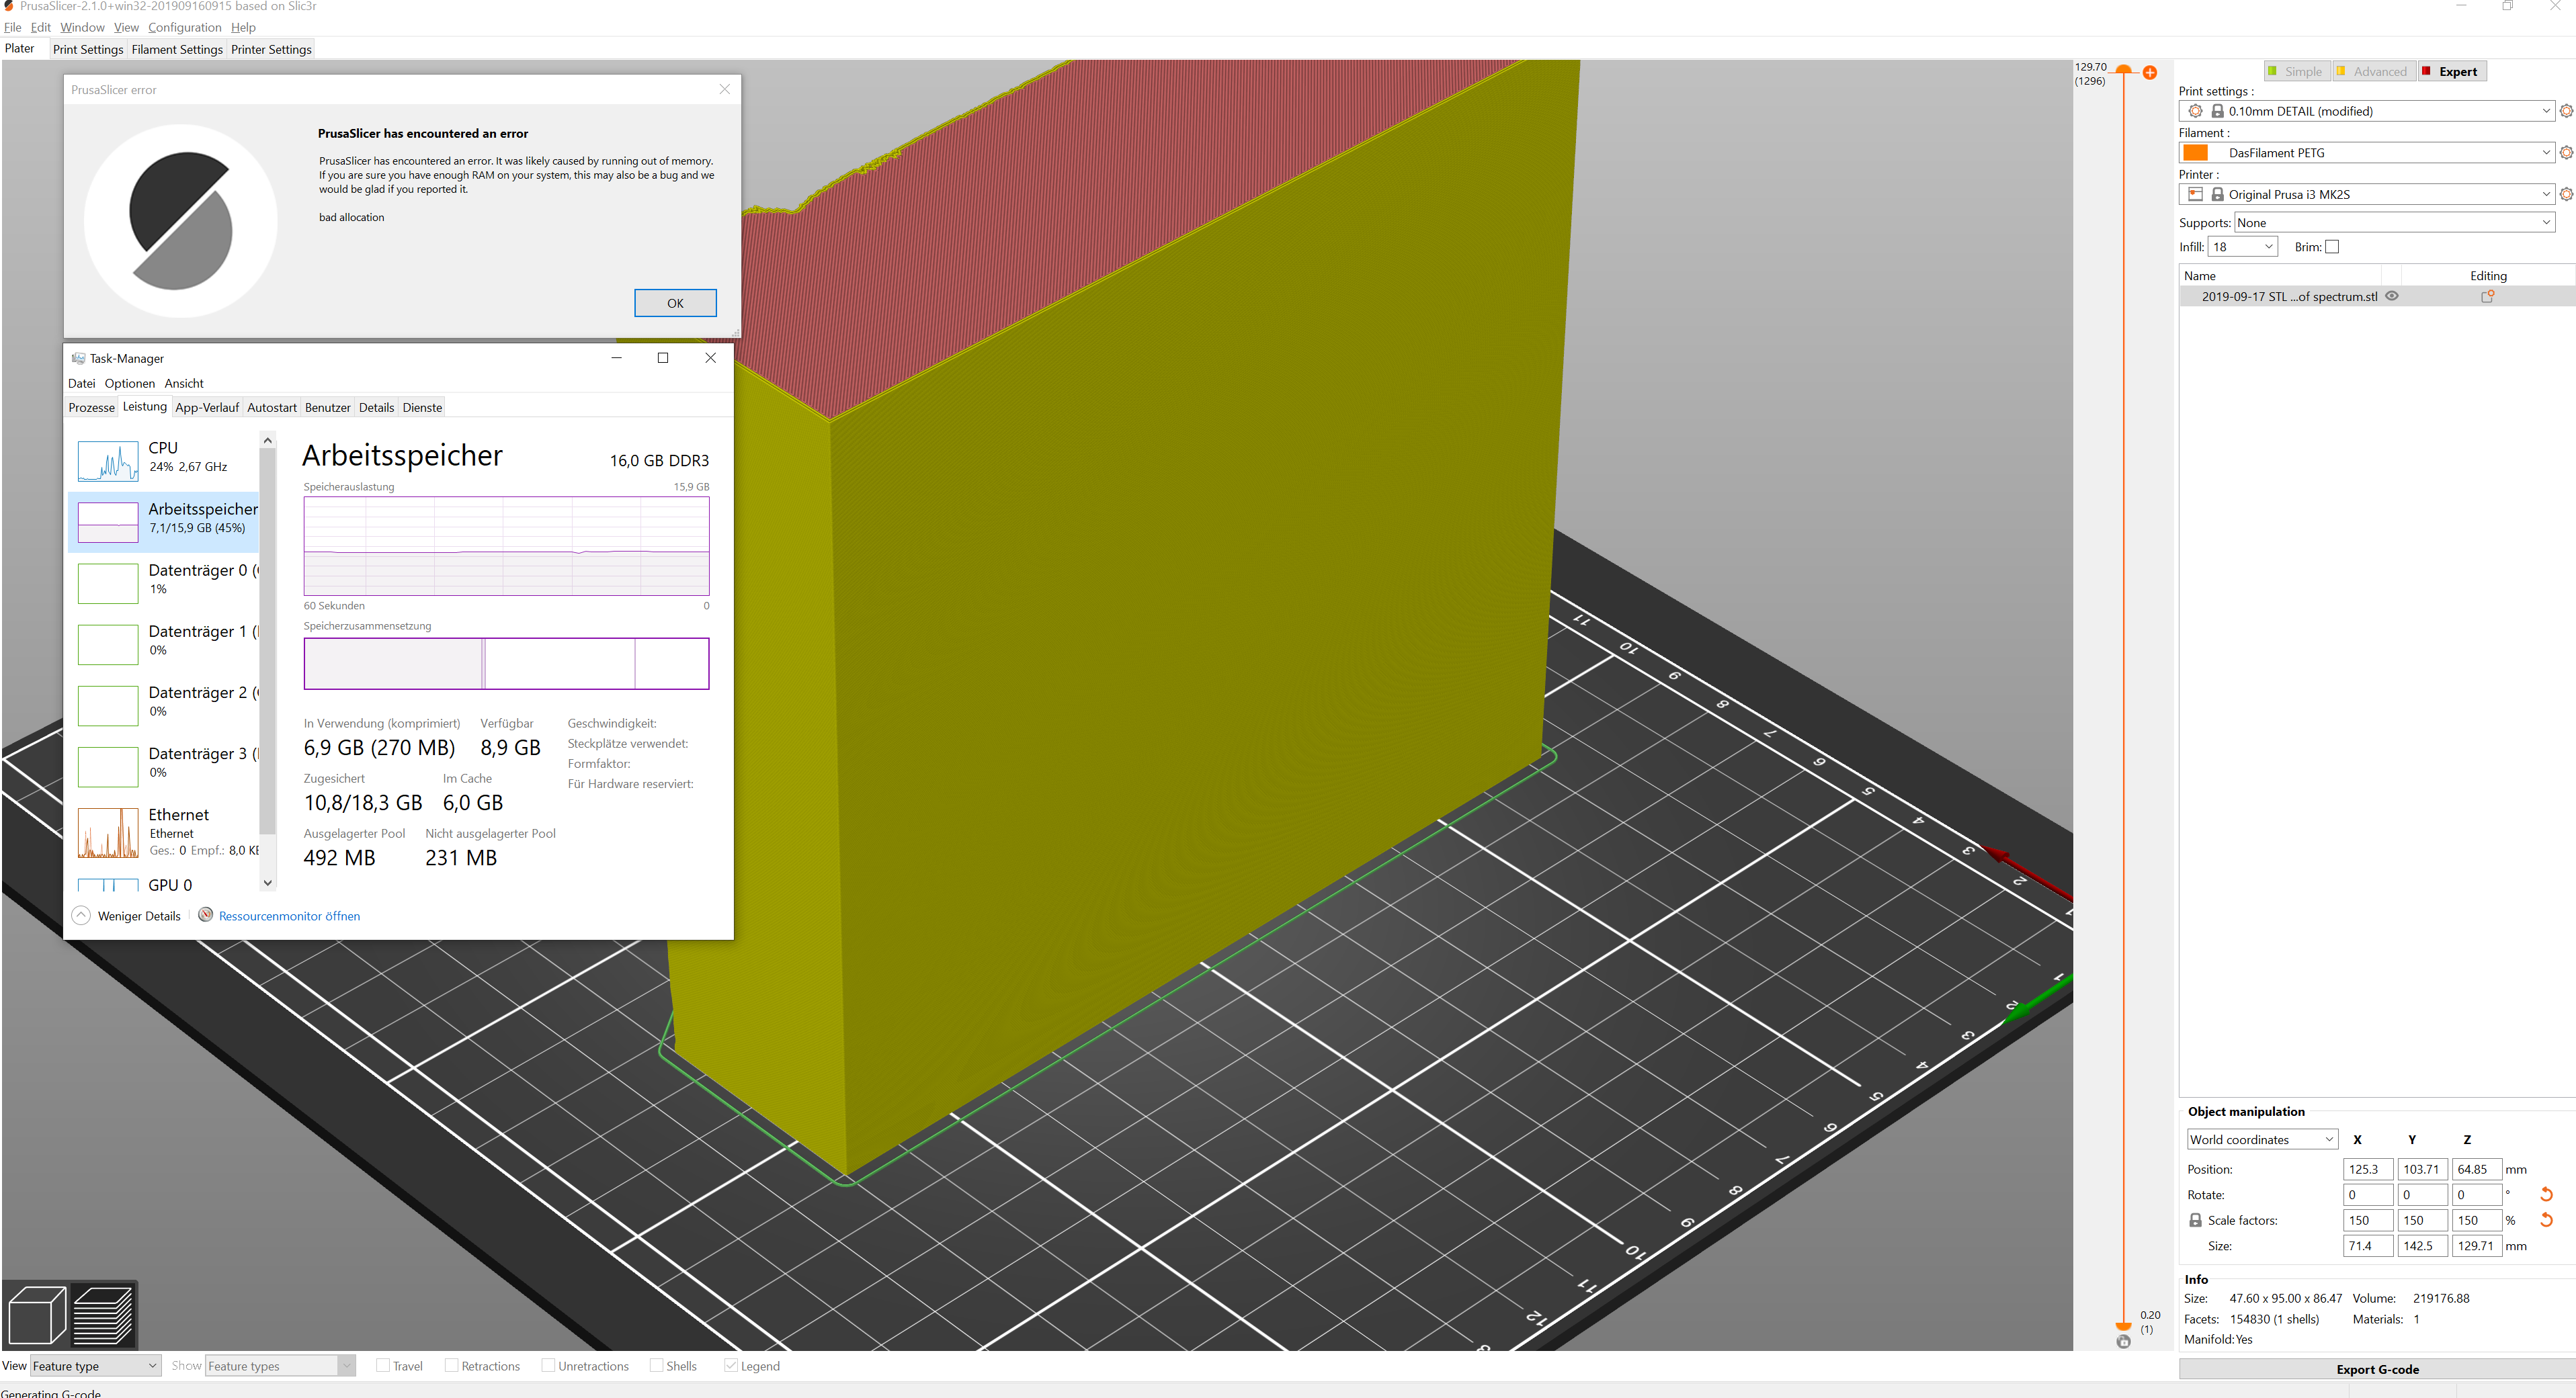
Task: Click the top handle of vertical layer slider
Action: point(2124,71)
